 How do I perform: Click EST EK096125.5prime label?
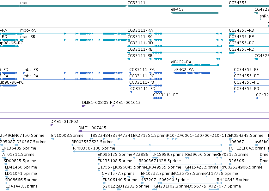pyautogui.click(x=115, y=155)
